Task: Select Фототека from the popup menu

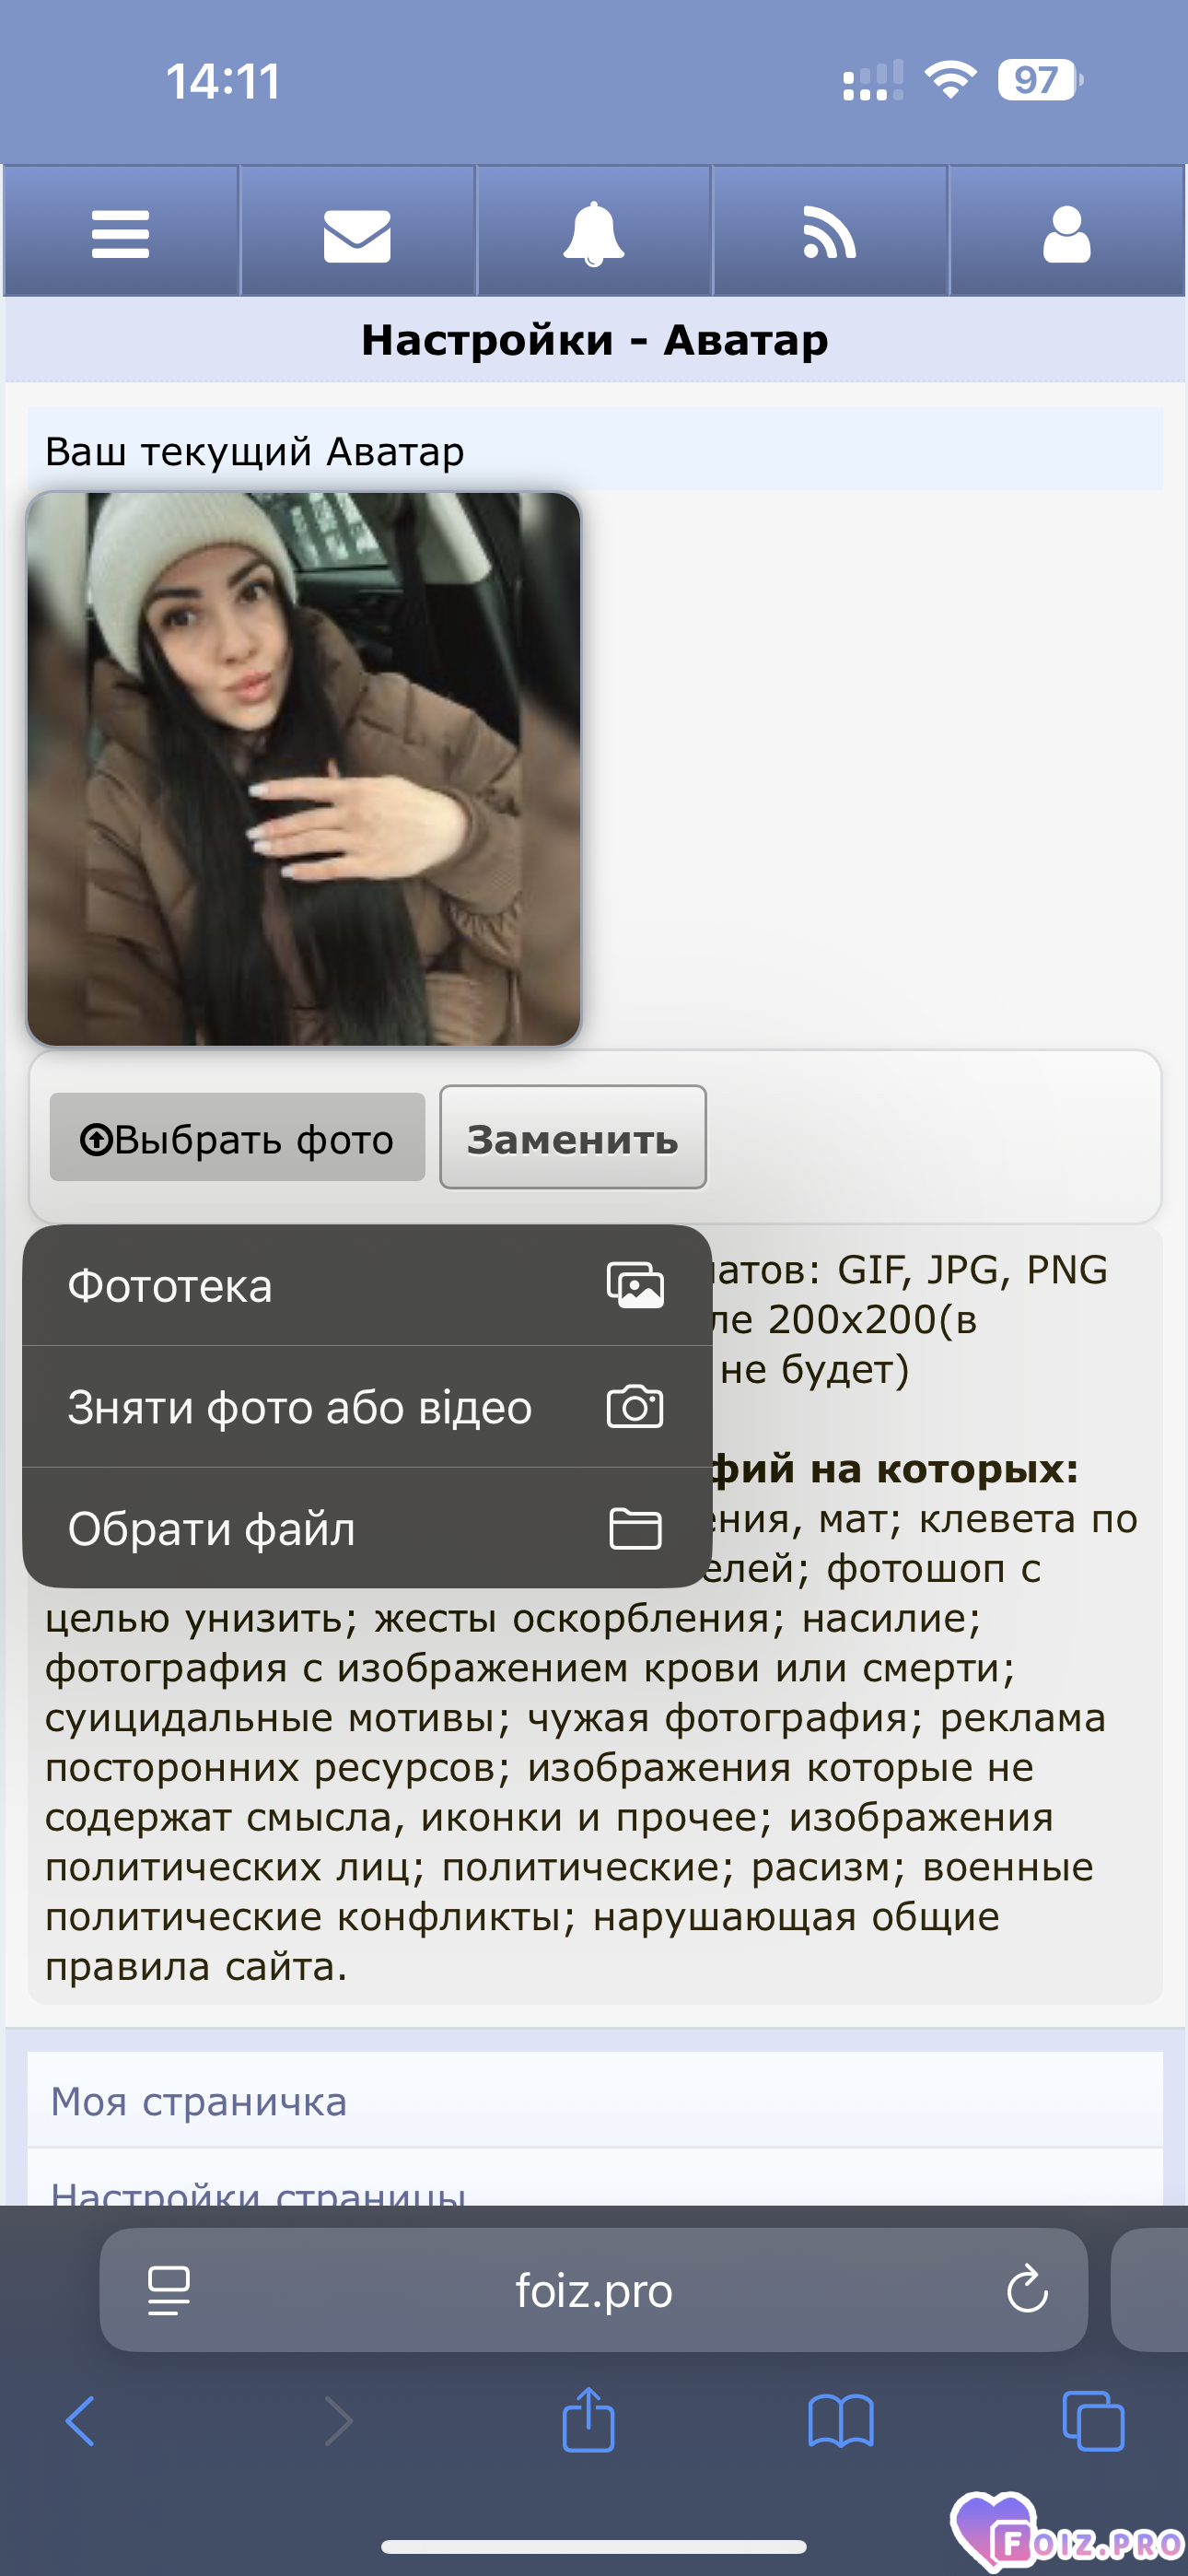Action: point(367,1285)
